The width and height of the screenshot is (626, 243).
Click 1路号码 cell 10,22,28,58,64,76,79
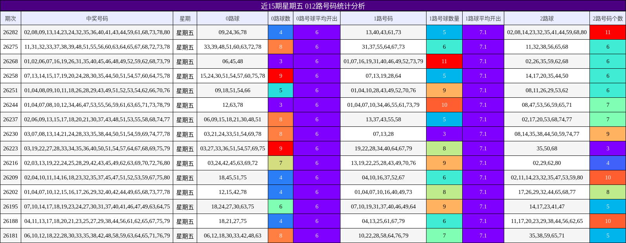click(x=383, y=236)
